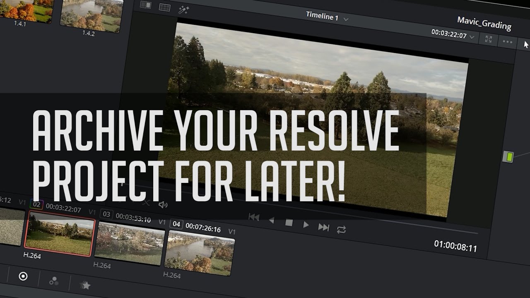Screen dimensions: 530x298
Task: Click the grid view icon in viewer toolbar
Action: point(165,7)
